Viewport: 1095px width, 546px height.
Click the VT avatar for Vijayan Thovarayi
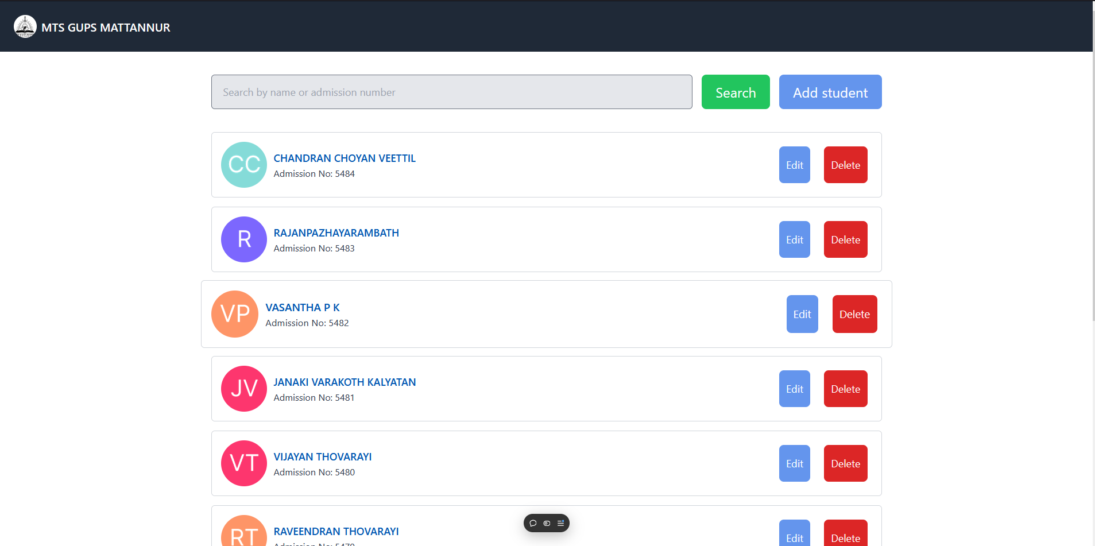point(244,463)
